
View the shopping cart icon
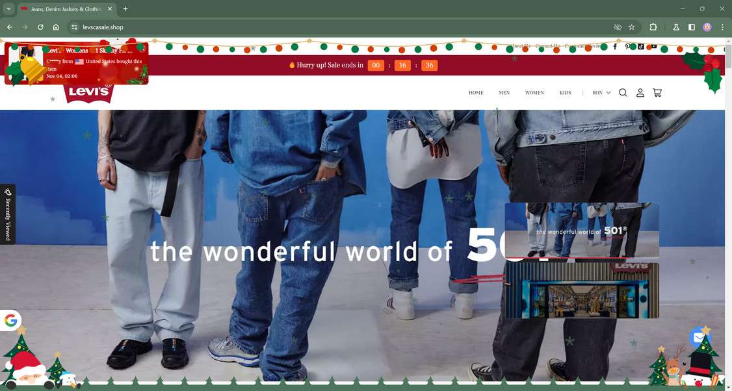pos(657,92)
